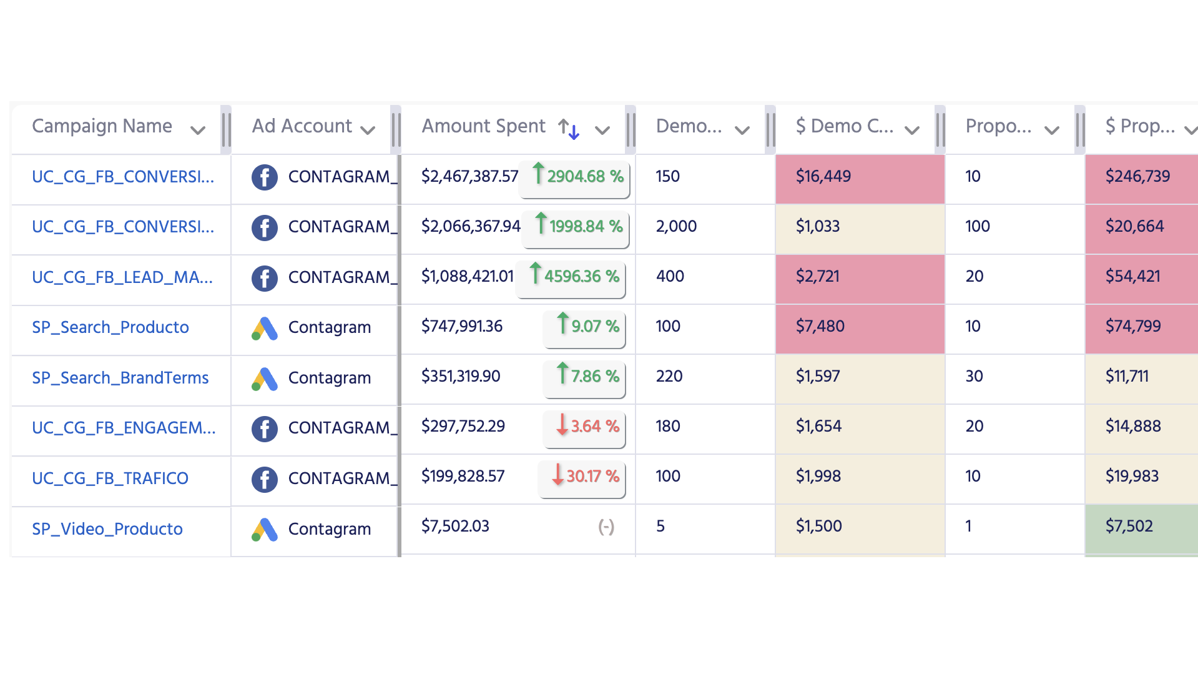This screenshot has height=674, width=1198.
Task: Click Google Ads icon for SP_Search_BrandTerms
Action: pyautogui.click(x=264, y=379)
